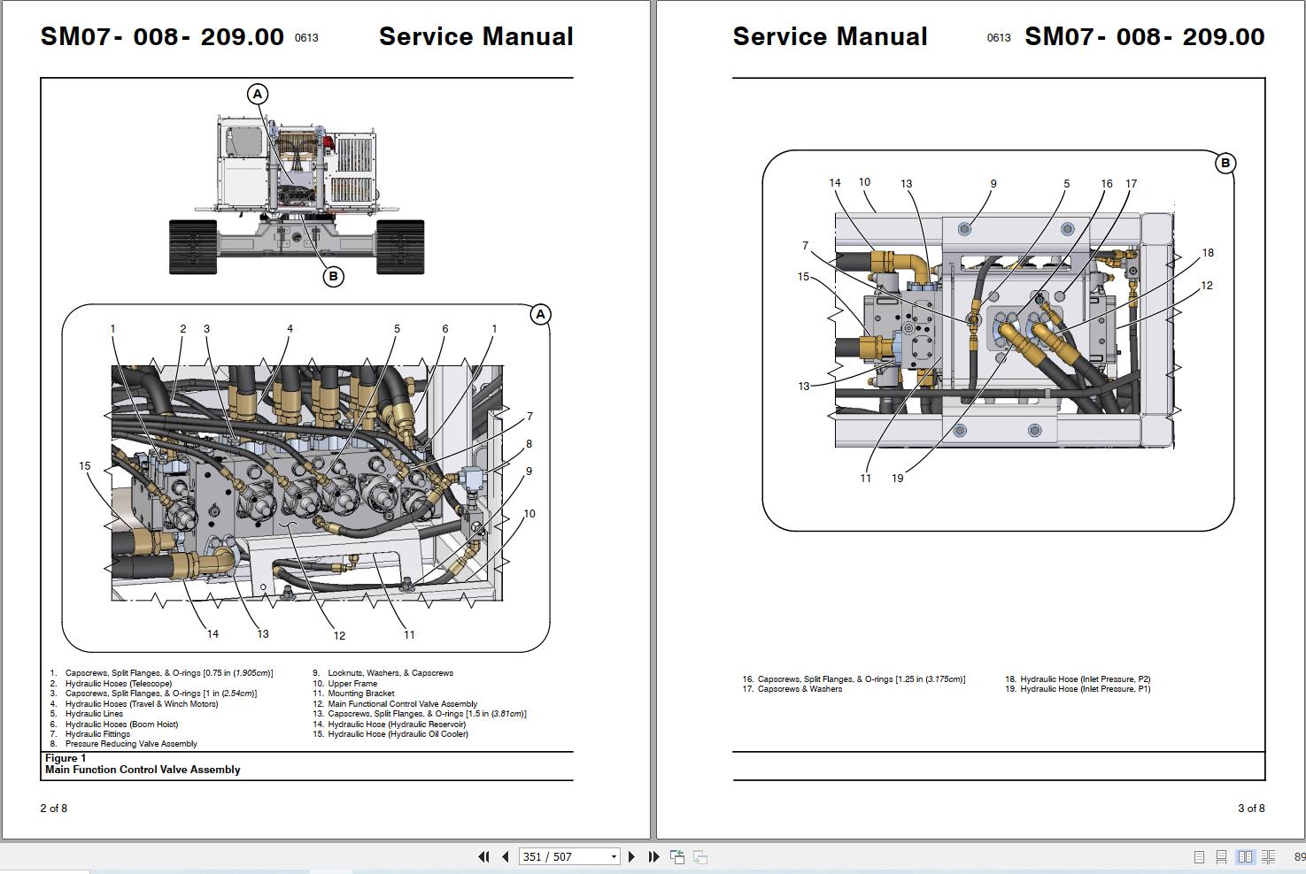Viewport: 1306px width, 874px height.
Task: Toggle two-page facing view
Action: 1245,856
